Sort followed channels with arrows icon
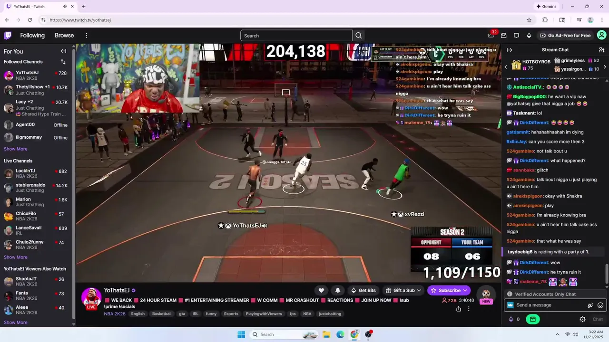 tap(63, 62)
